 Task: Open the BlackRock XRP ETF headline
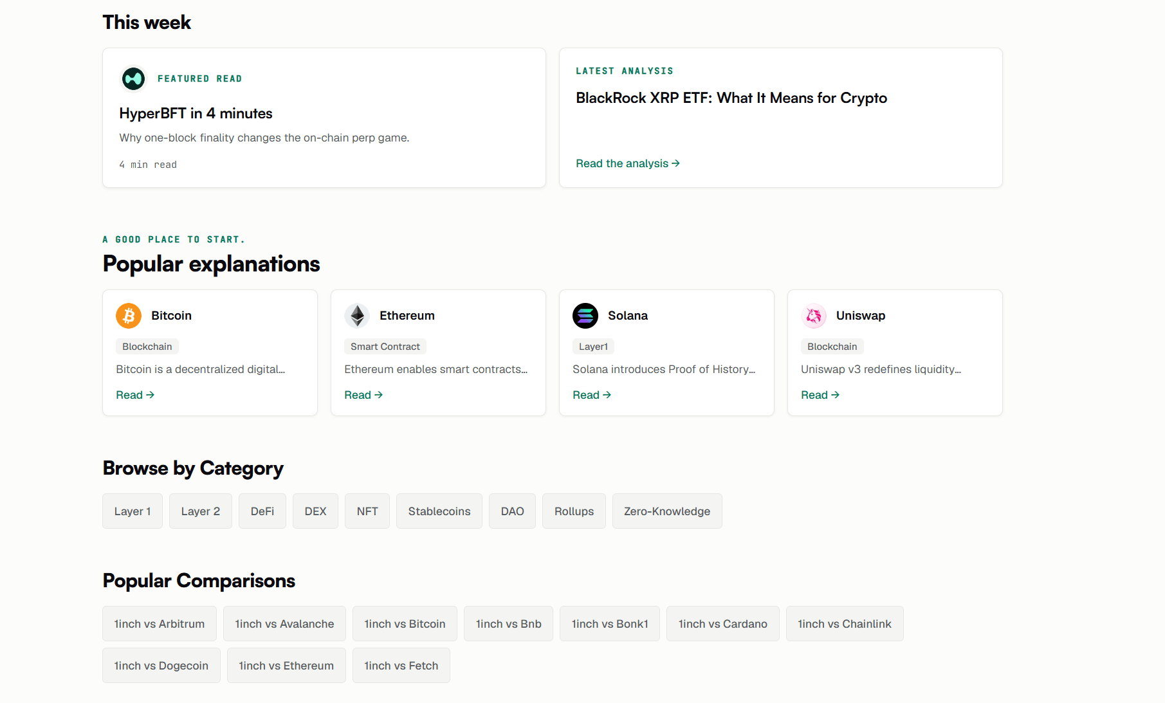[731, 98]
